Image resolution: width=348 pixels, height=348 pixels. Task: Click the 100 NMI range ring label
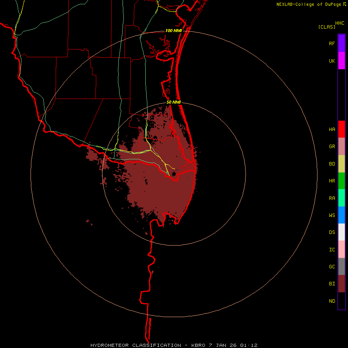(x=174, y=31)
